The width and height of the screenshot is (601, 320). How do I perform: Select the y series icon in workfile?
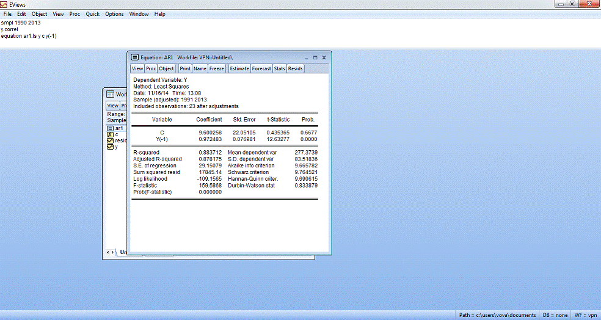click(110, 147)
